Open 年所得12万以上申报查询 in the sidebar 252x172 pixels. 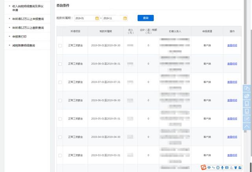[28, 19]
